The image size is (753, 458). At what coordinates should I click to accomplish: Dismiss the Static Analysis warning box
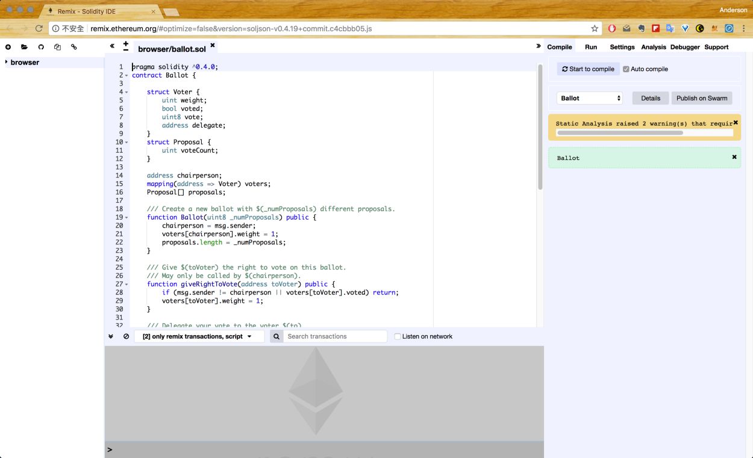[735, 122]
